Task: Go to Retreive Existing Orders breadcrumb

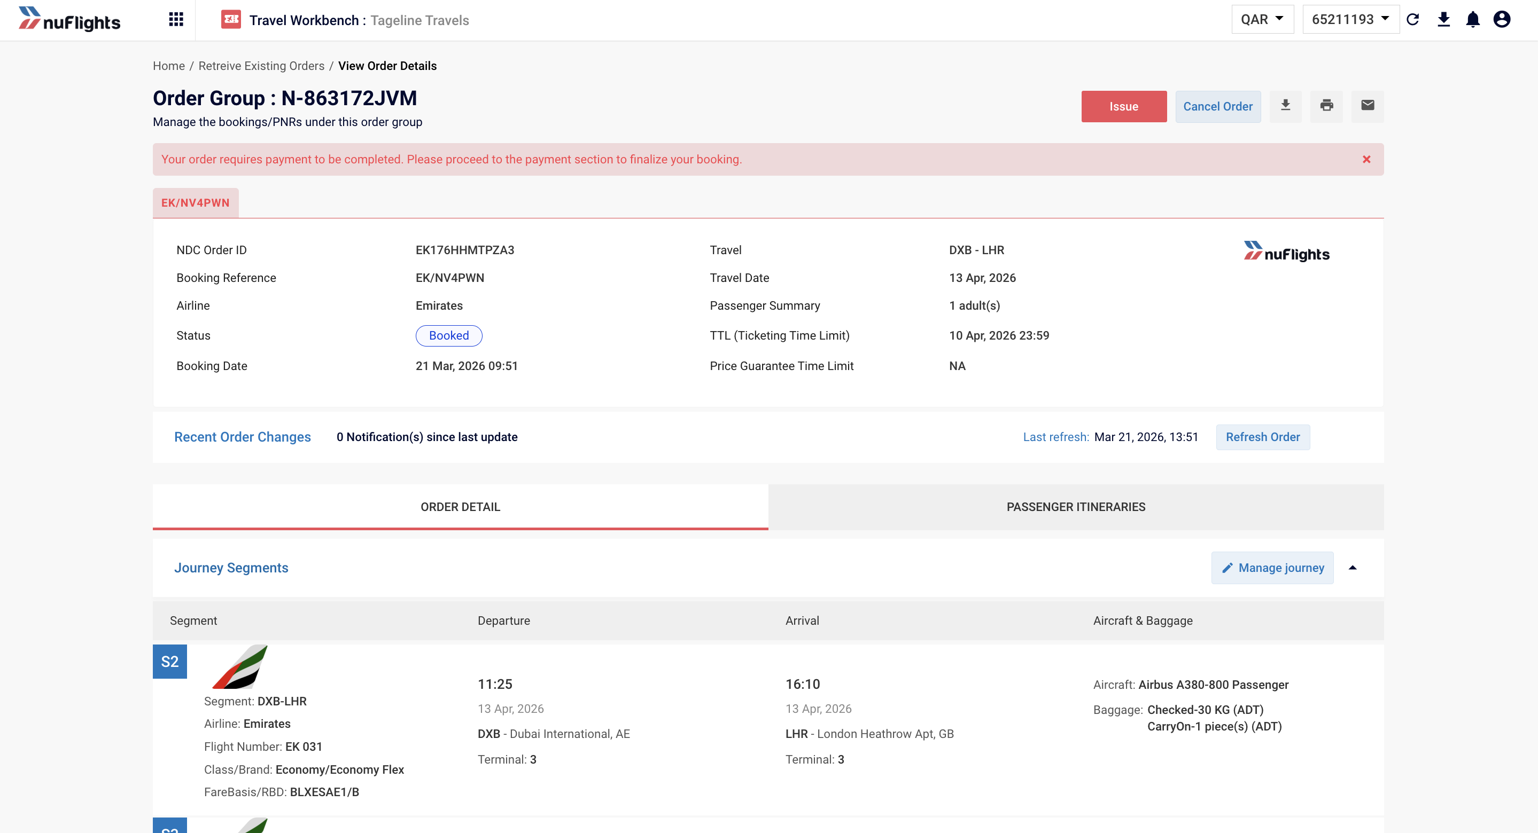Action: pos(261,66)
